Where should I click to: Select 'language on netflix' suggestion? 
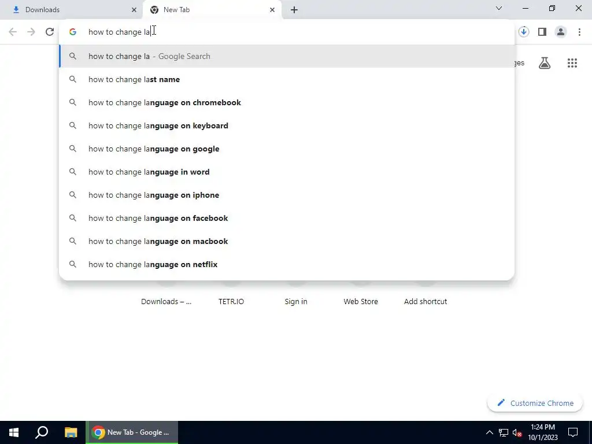(287, 264)
